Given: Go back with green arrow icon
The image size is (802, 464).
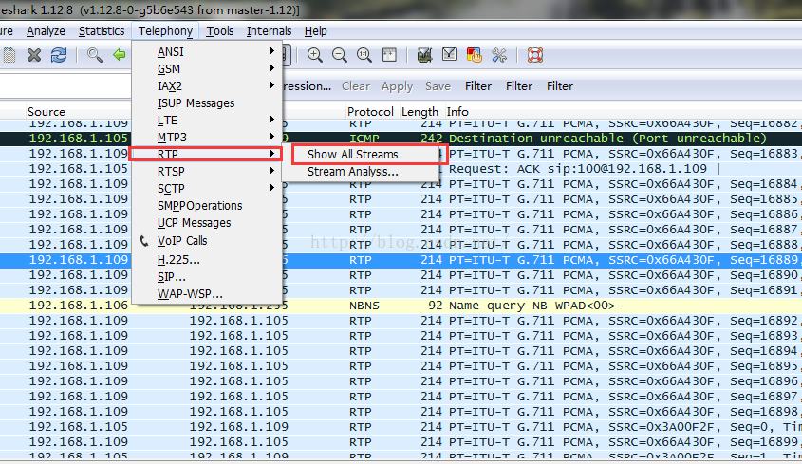Looking at the screenshot, I should pyautogui.click(x=120, y=54).
